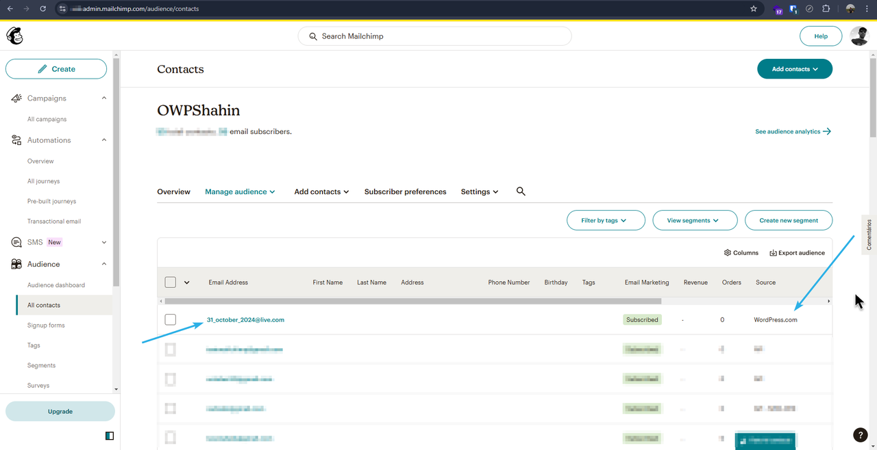Image resolution: width=877 pixels, height=450 pixels.
Task: Collapse sidebar using the panel toggle icon
Action: pos(110,436)
